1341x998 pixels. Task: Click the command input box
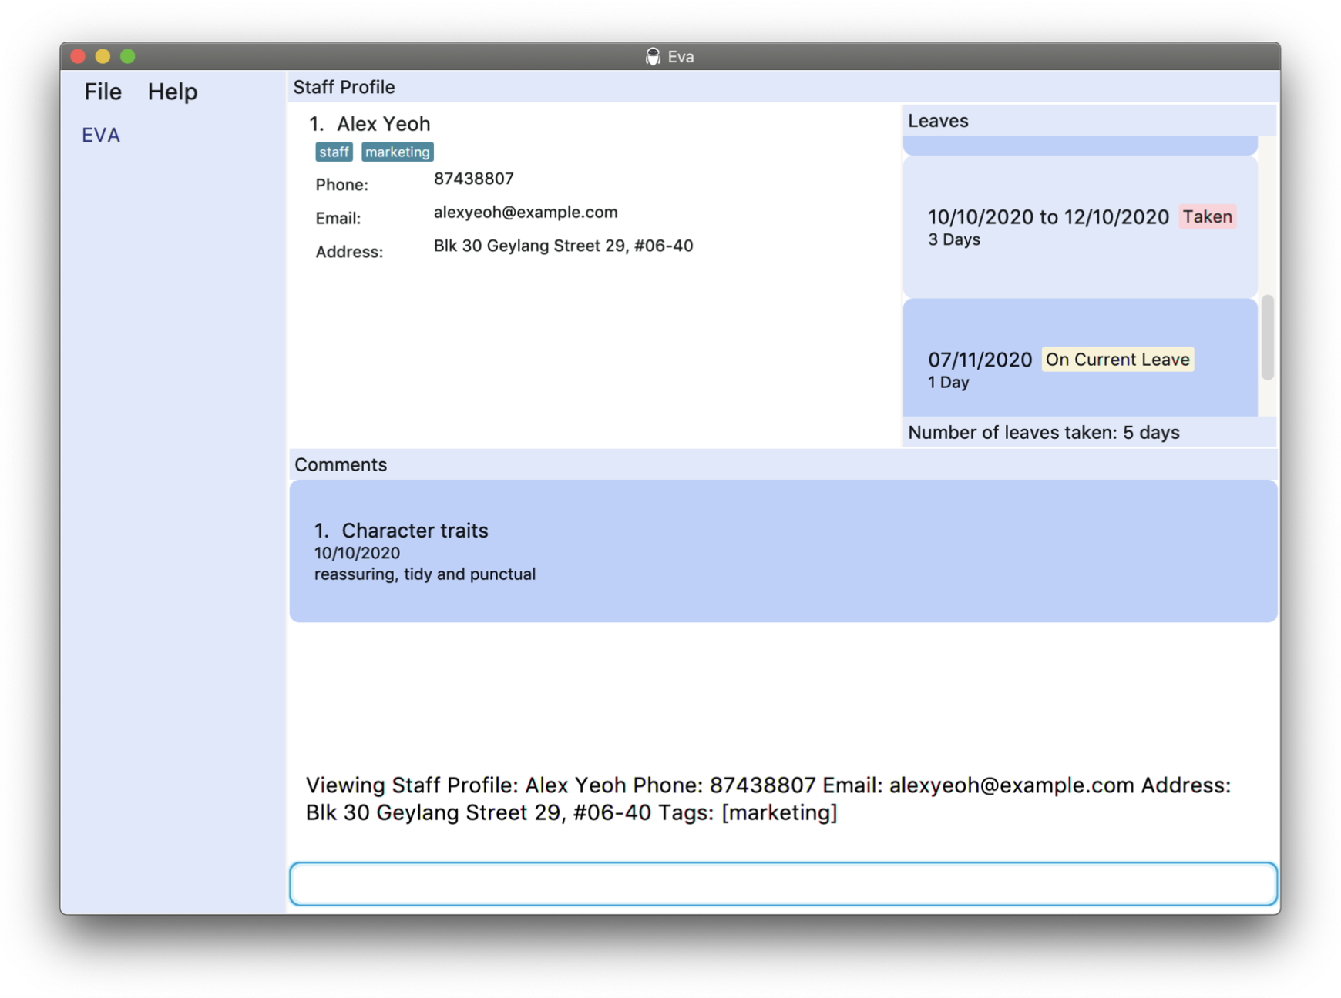(783, 883)
